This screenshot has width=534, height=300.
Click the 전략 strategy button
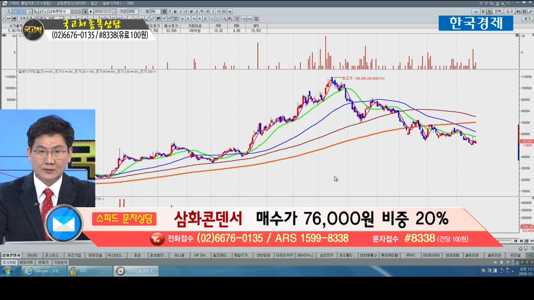tap(498, 12)
